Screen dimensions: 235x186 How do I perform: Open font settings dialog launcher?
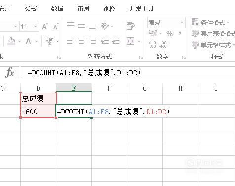(x=59, y=57)
